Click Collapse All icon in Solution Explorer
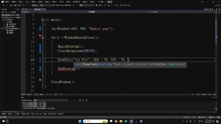 pyautogui.click(x=12, y=12)
